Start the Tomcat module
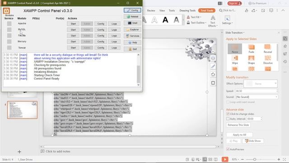The height and width of the screenshot is (163, 289). click(x=73, y=48)
